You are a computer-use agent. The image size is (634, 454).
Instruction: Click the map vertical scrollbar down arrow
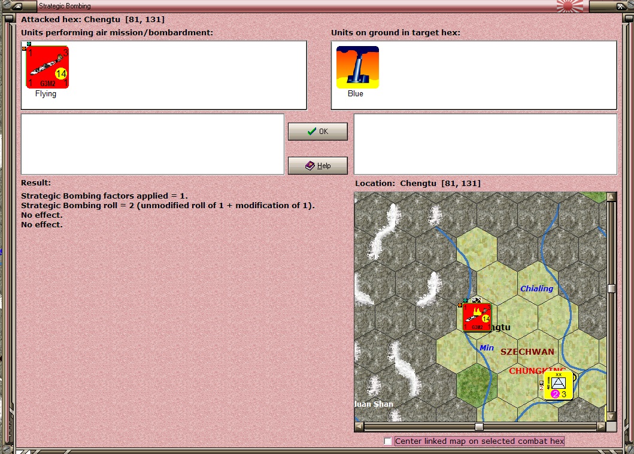611,416
